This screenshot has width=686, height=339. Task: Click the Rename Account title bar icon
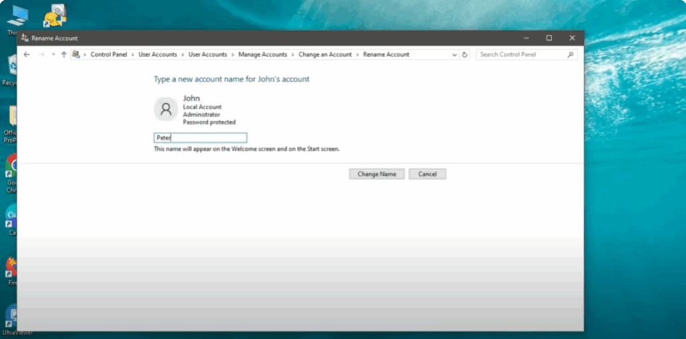coord(25,38)
